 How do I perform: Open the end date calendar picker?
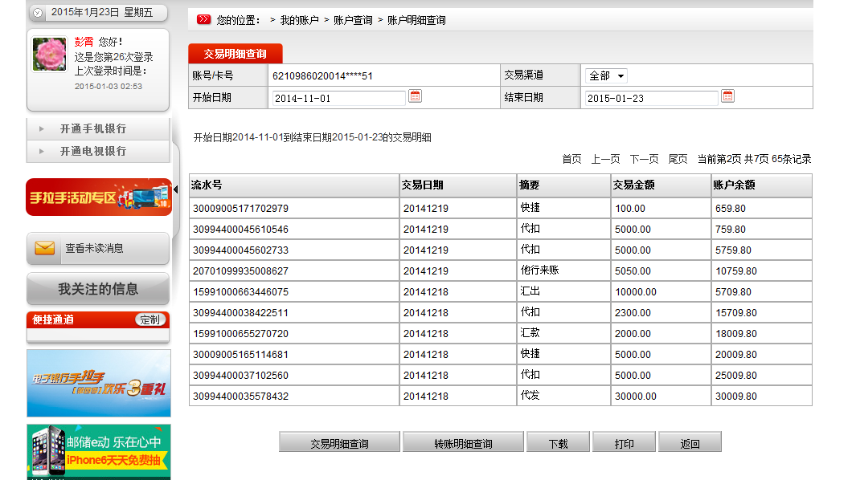click(727, 96)
